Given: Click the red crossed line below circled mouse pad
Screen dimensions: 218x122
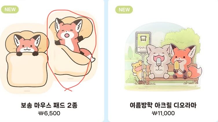Looking at the screenshot, I should (68, 90).
